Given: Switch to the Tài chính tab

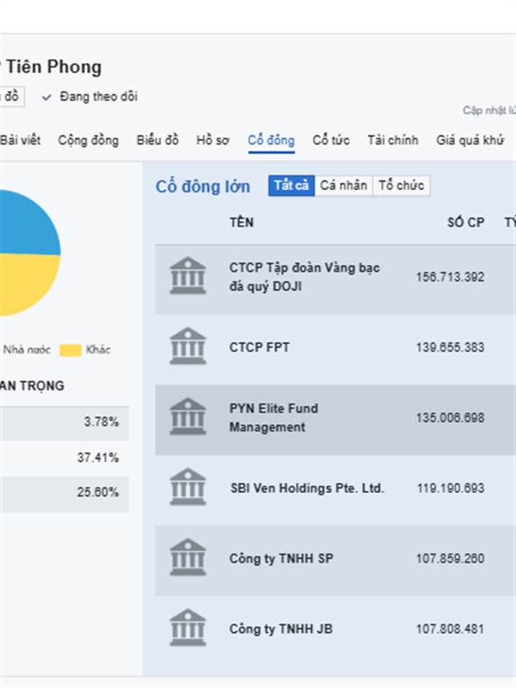Looking at the screenshot, I should tap(393, 140).
